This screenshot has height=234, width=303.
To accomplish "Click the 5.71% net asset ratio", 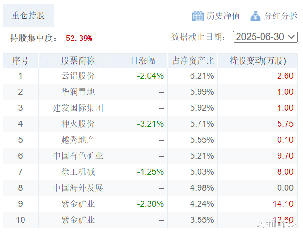I will pos(202,124).
